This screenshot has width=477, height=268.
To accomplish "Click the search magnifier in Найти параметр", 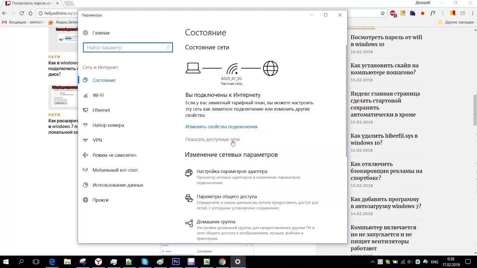I will (168, 48).
